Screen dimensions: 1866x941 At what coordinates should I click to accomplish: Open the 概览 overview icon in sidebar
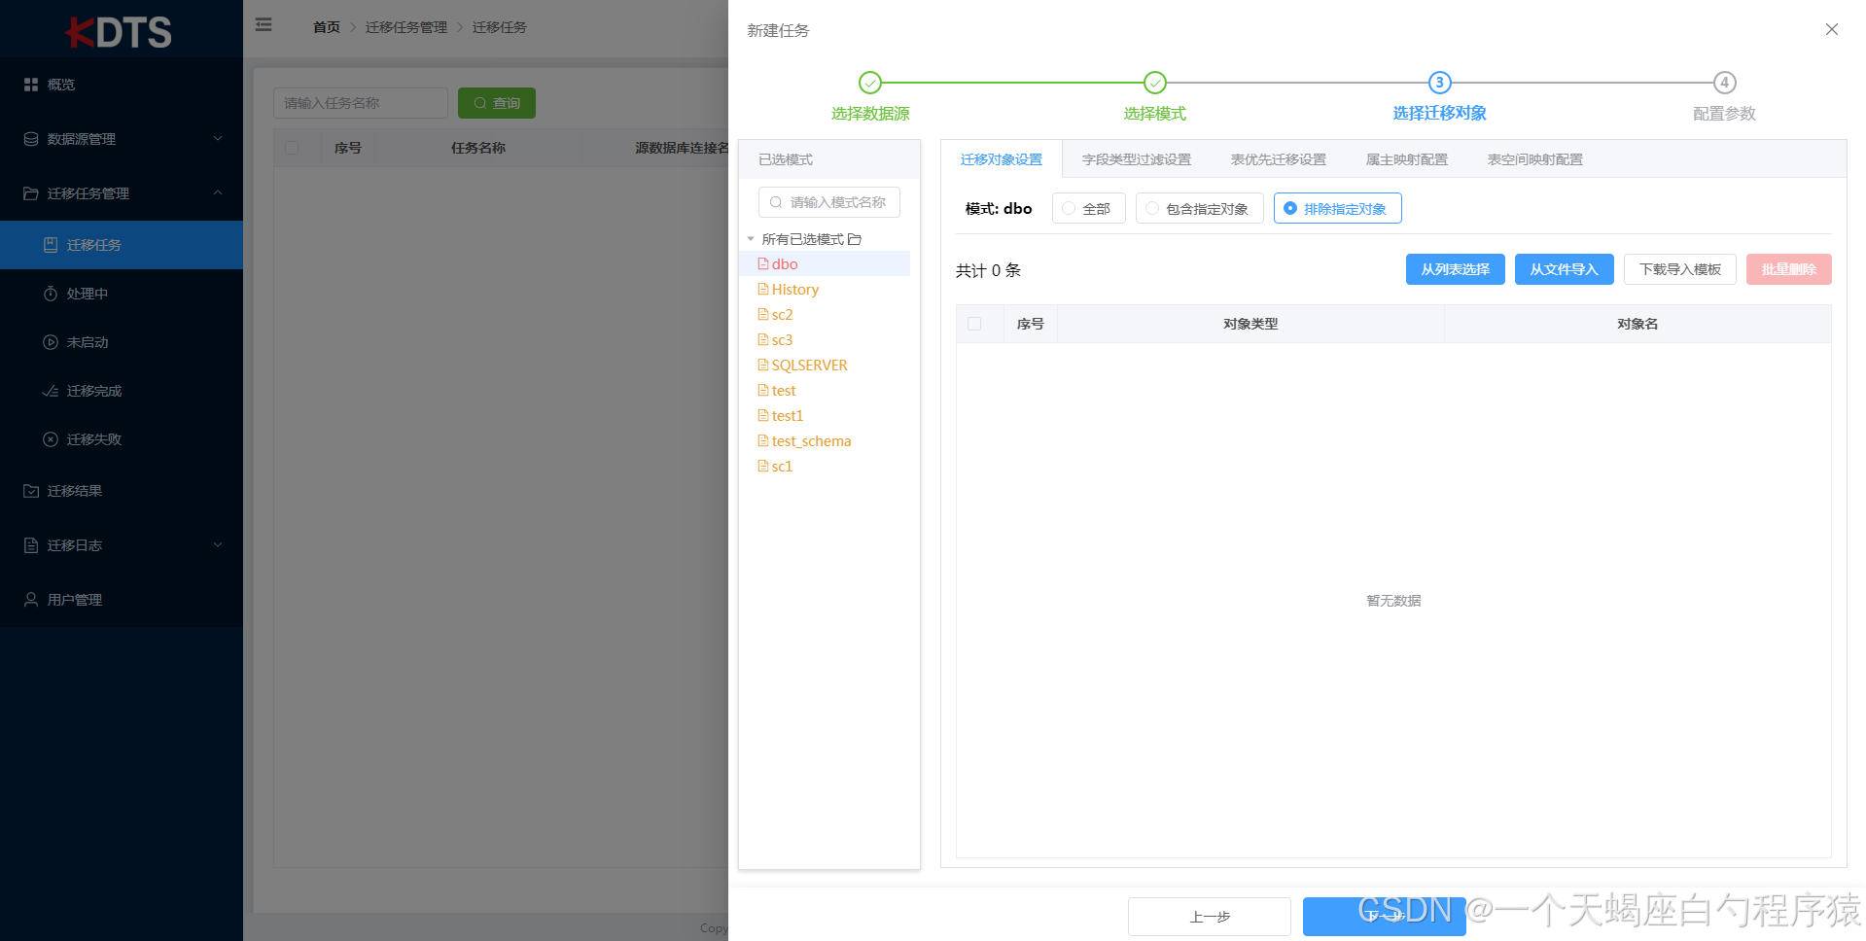[31, 85]
